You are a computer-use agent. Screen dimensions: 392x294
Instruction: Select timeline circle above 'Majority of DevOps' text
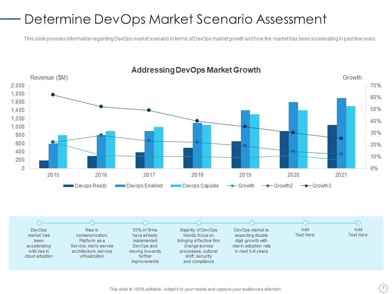click(x=199, y=223)
